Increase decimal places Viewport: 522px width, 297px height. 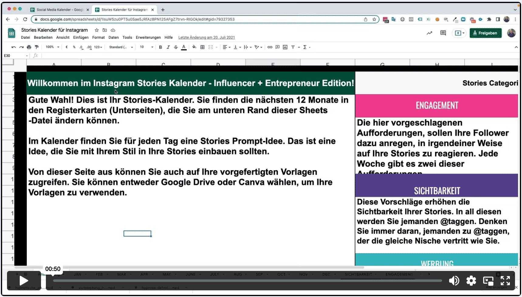point(89,47)
